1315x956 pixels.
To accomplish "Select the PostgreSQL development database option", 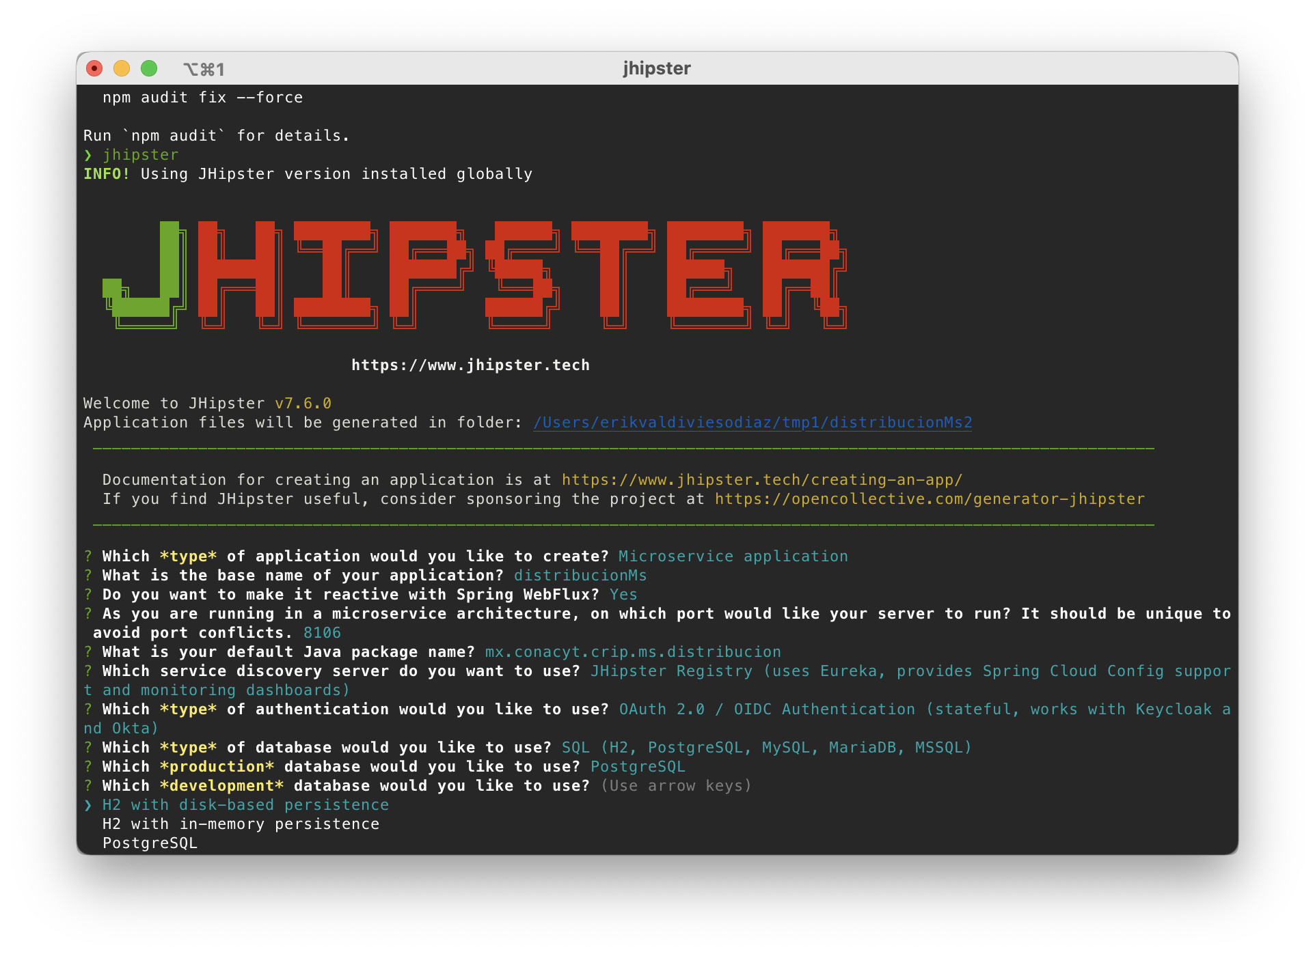I will tap(150, 843).
